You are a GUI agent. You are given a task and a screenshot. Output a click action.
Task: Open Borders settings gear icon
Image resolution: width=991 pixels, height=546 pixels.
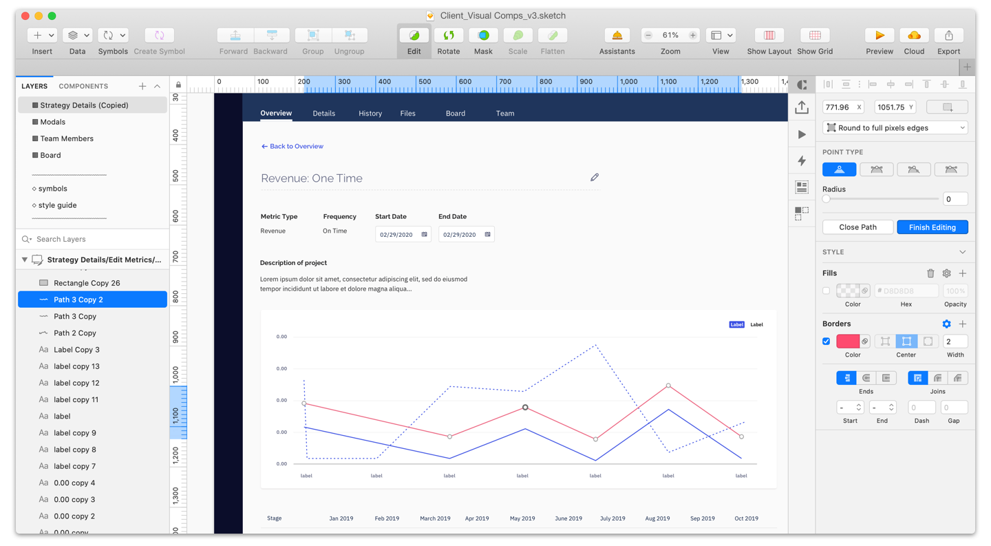946,324
